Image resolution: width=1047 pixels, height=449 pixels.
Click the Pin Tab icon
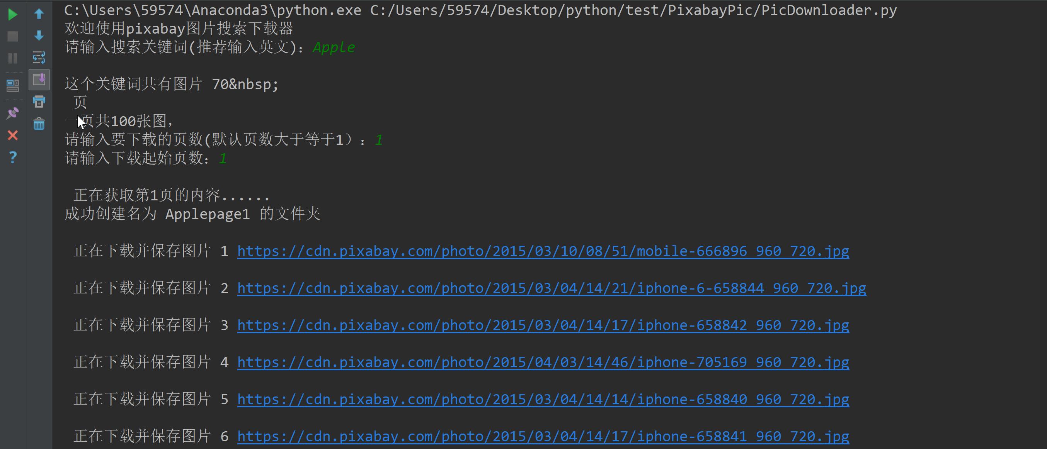click(13, 113)
